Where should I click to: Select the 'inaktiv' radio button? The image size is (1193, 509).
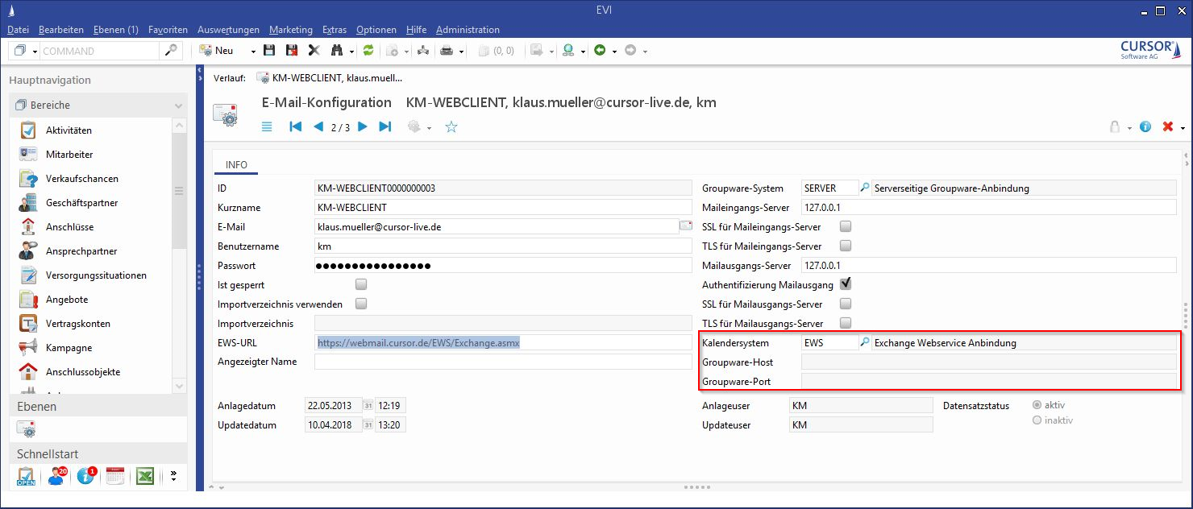(x=1037, y=420)
